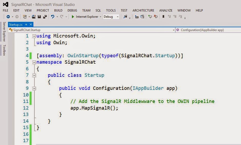The image size is (241, 145).
Task: Undo the last edit
Action: (53, 17)
